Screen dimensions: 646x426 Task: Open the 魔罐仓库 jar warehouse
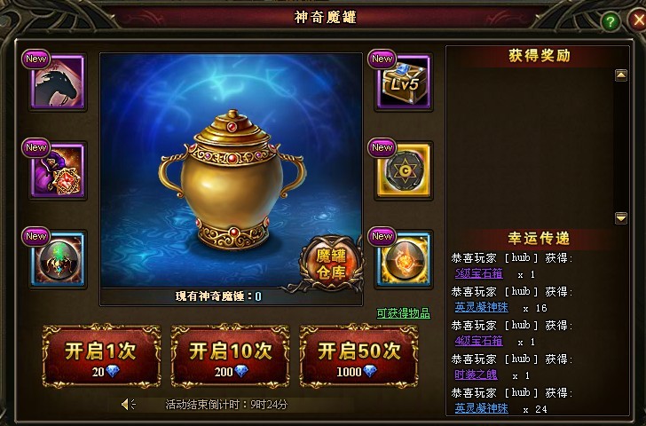331,263
